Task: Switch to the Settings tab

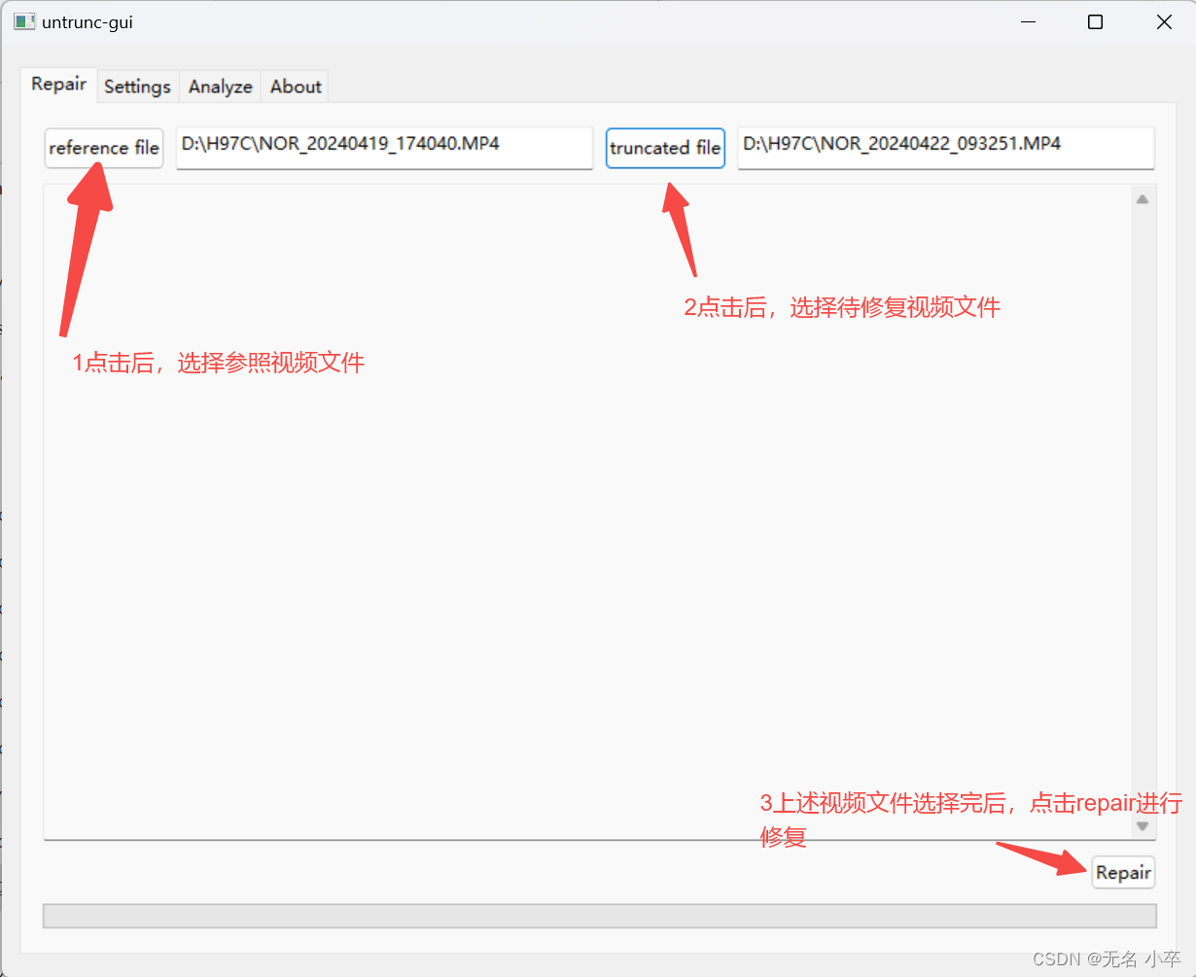Action: 137,87
